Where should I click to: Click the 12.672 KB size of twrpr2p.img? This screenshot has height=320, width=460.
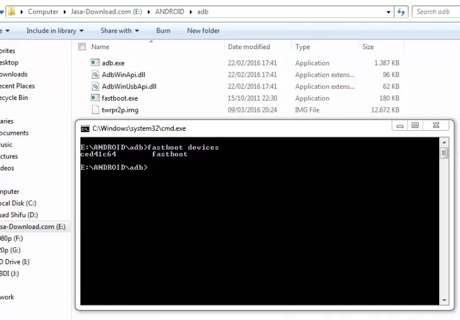pos(385,110)
